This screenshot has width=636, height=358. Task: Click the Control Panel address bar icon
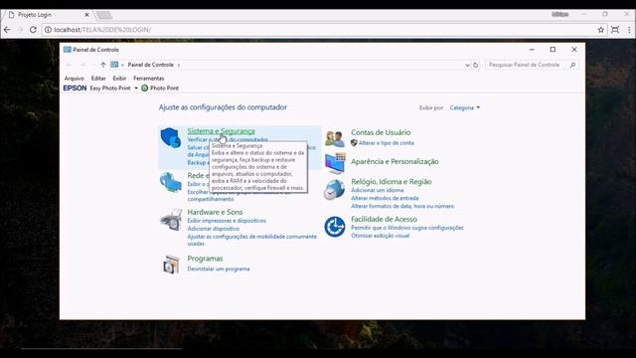(x=114, y=65)
